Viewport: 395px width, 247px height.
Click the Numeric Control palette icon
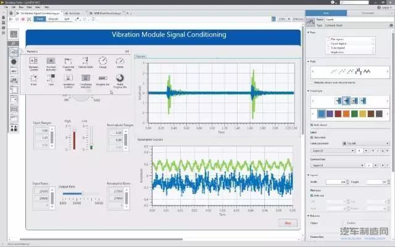click(33, 61)
